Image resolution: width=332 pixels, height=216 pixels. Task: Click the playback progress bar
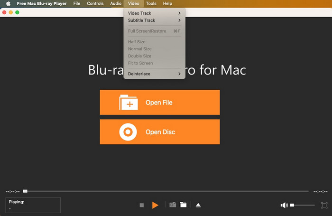point(166,191)
